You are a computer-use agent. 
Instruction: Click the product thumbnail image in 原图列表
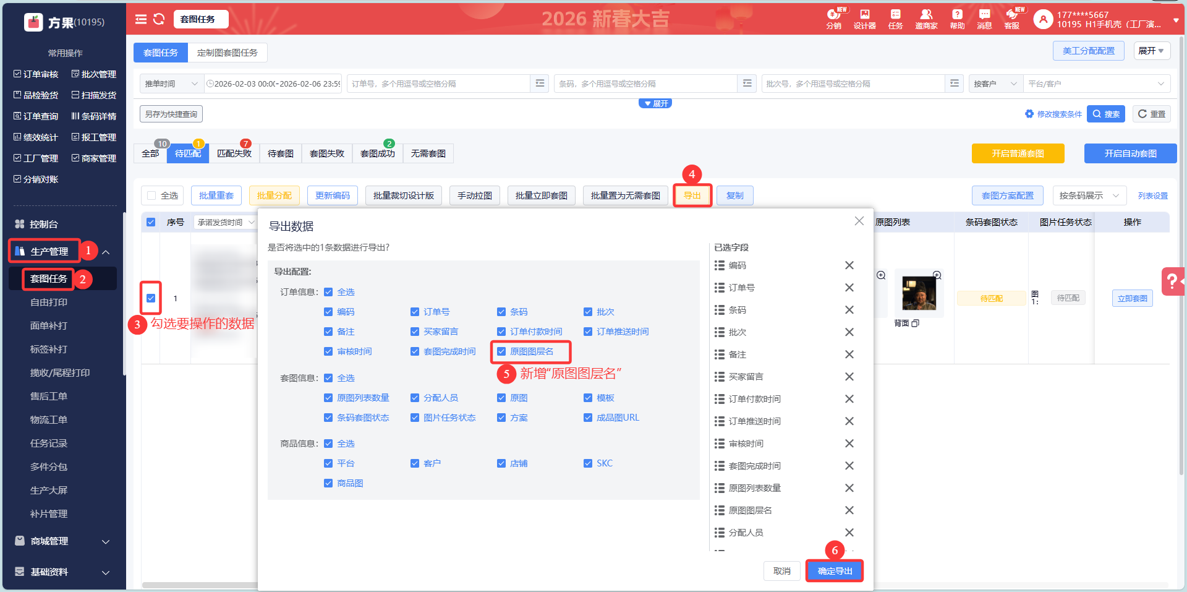point(919,293)
